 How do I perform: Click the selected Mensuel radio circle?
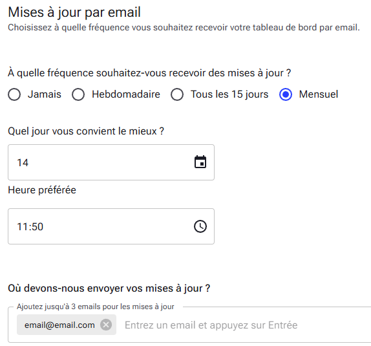pos(286,94)
